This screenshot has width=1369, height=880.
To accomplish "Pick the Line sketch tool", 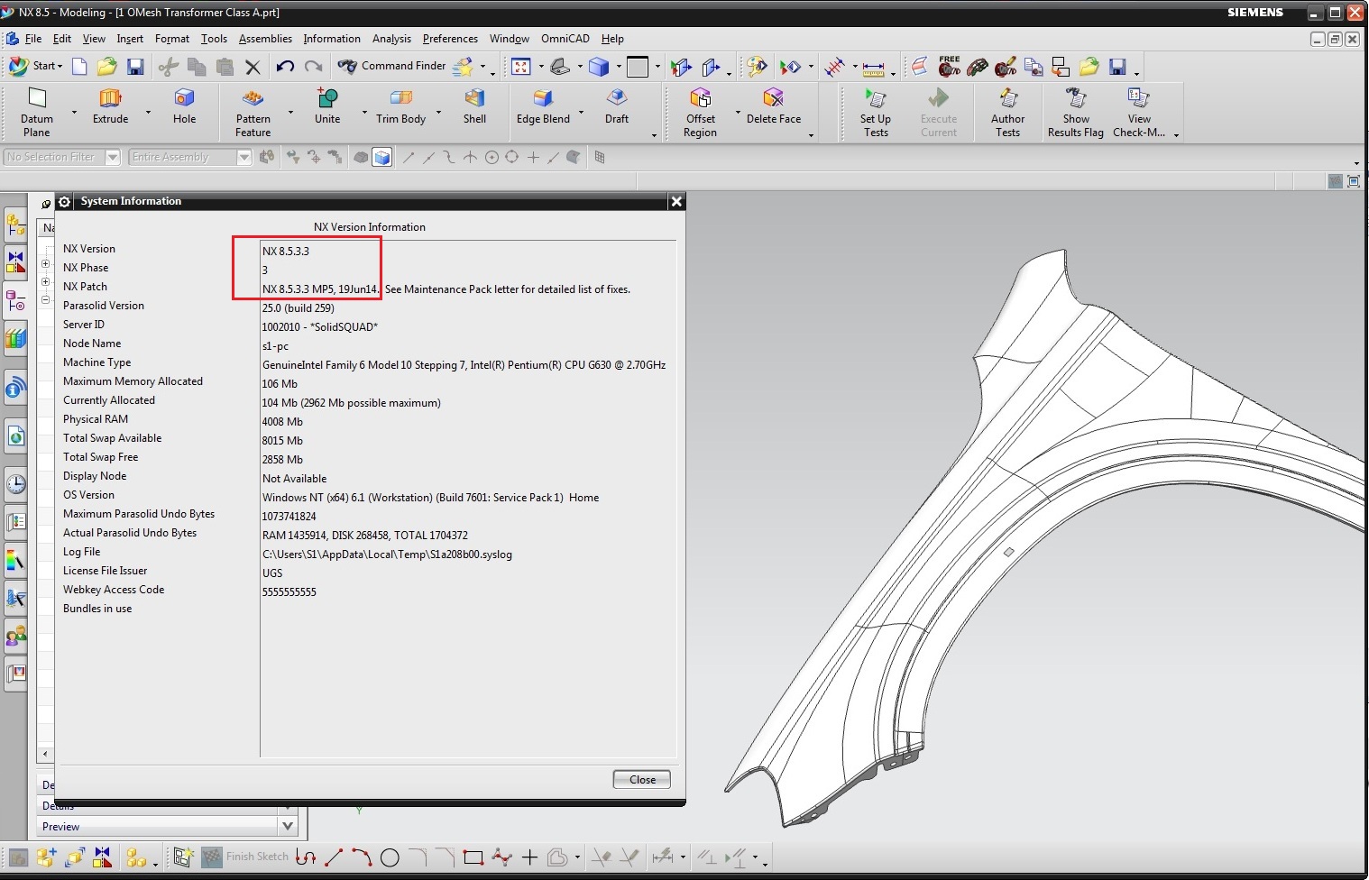I will click(334, 857).
